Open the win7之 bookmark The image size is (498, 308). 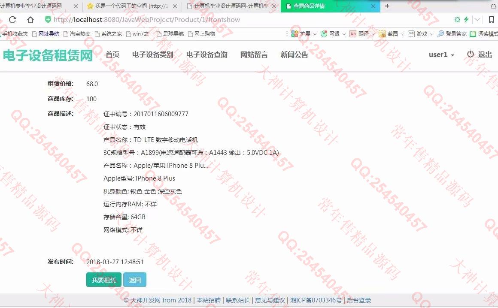point(137,33)
